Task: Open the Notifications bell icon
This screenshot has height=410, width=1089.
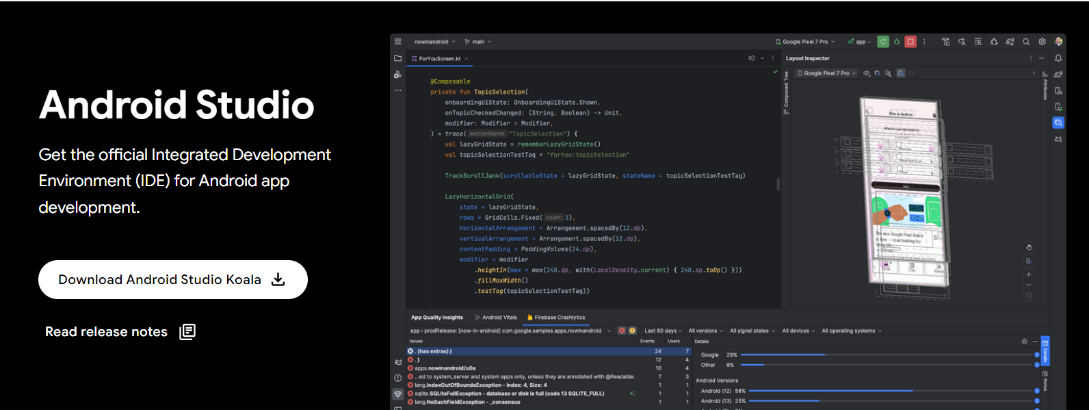Action: click(x=1058, y=58)
